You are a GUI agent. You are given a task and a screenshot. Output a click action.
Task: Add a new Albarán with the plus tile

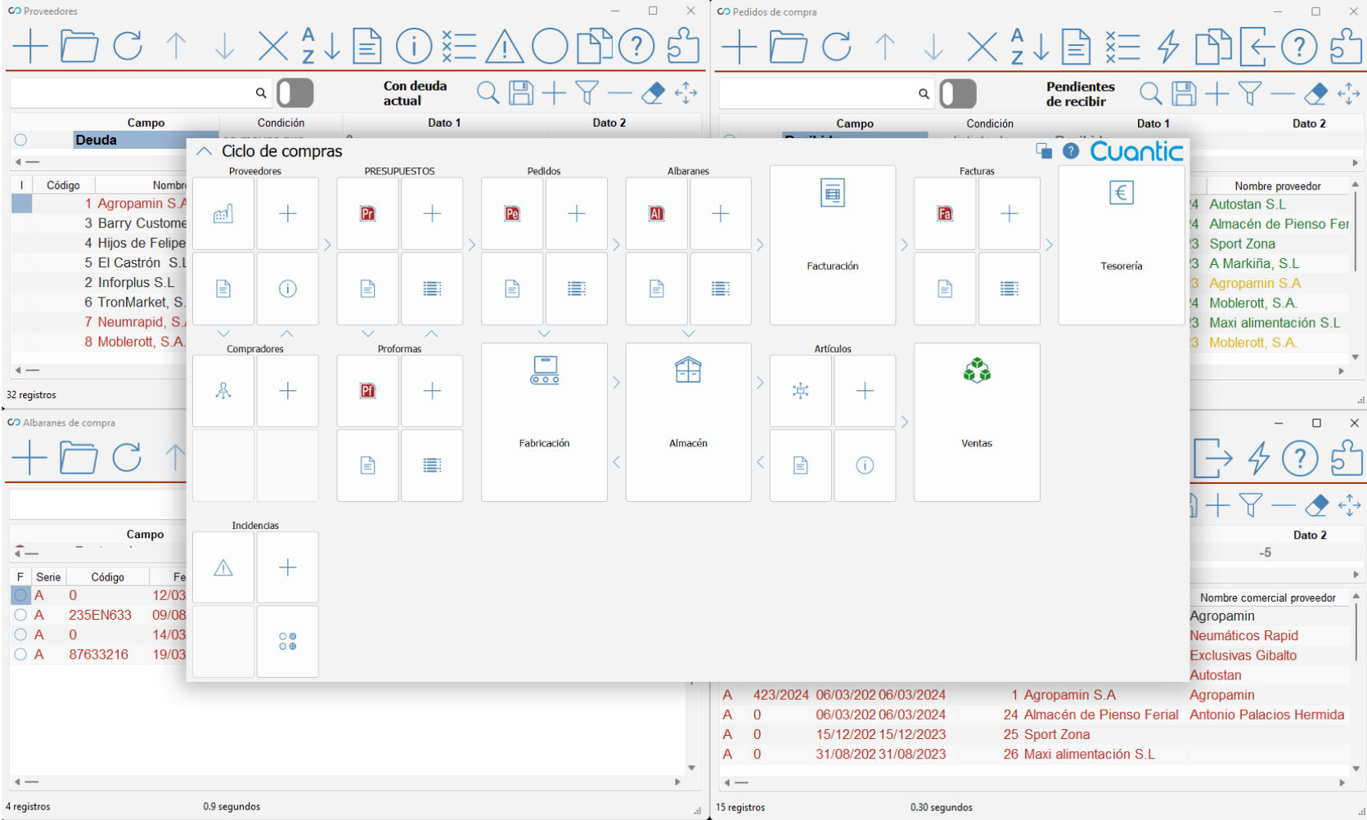(721, 213)
